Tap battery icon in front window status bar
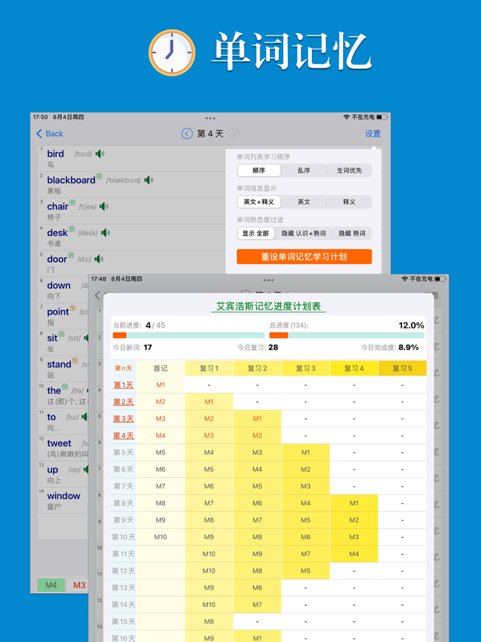Image resolution: width=481 pixels, height=642 pixels. point(440,279)
